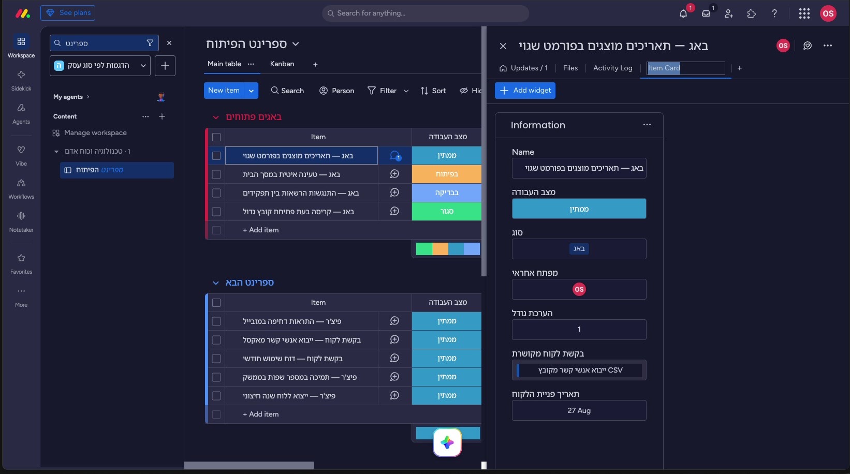Select checkbox for פיצ'ר — התראות דחיפה row
This screenshot has height=474, width=850.
click(216, 321)
